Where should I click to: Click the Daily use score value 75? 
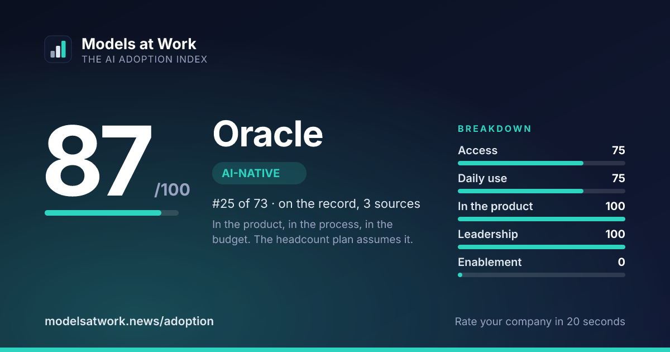[618, 178]
